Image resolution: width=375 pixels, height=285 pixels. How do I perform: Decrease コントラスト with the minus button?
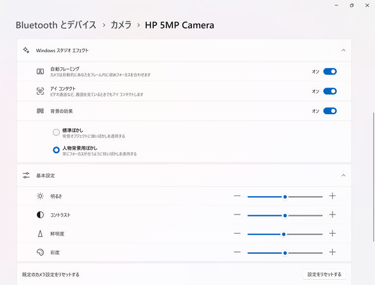coord(237,215)
